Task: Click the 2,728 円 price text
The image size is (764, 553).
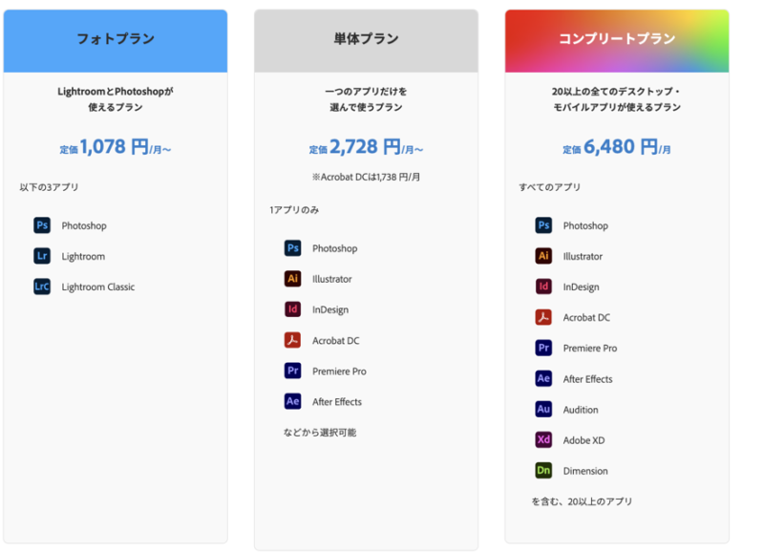Action: (x=366, y=147)
